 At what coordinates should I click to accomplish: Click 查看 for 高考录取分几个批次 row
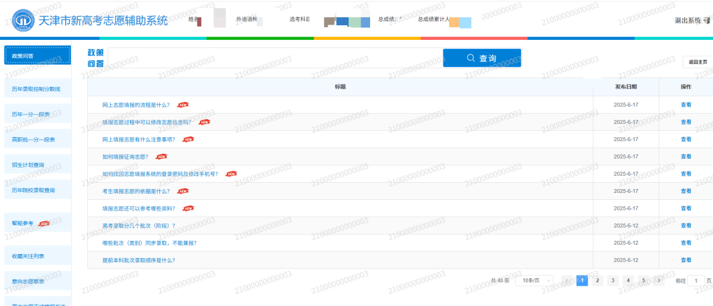click(686, 226)
